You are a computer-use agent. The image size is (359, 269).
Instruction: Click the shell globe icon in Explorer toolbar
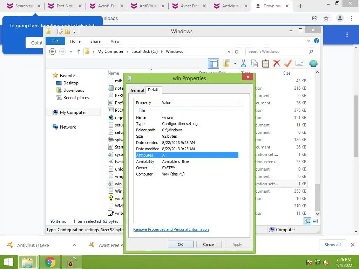313,63
